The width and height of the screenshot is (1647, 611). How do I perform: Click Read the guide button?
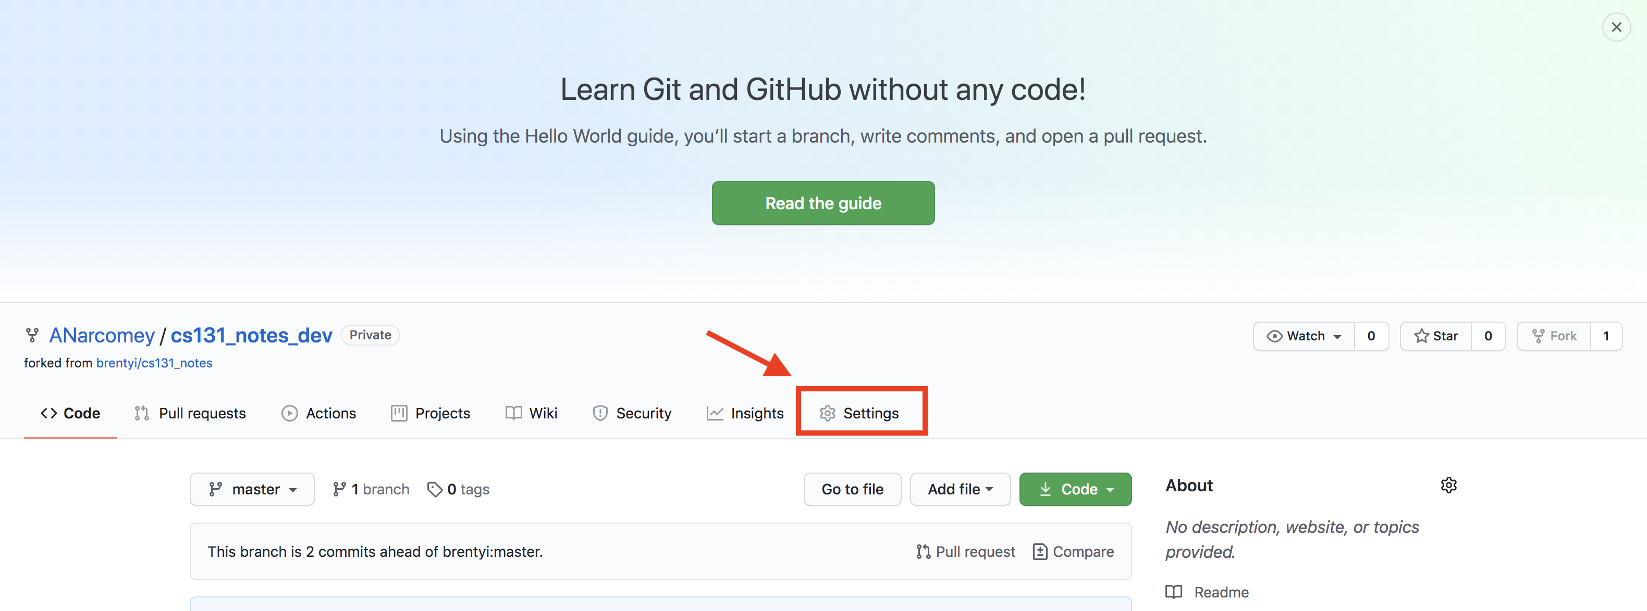click(x=823, y=202)
